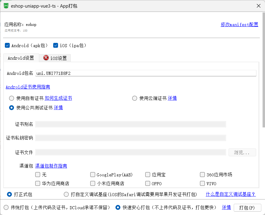Tick the 小米应用商店 checkbox
This screenshot has height=215, width=265.
93,183
